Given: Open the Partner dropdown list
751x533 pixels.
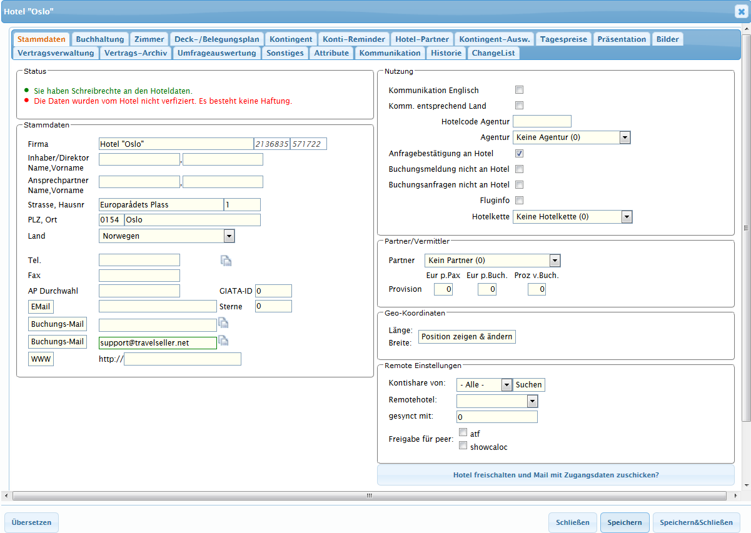Looking at the screenshot, I should 554,261.
